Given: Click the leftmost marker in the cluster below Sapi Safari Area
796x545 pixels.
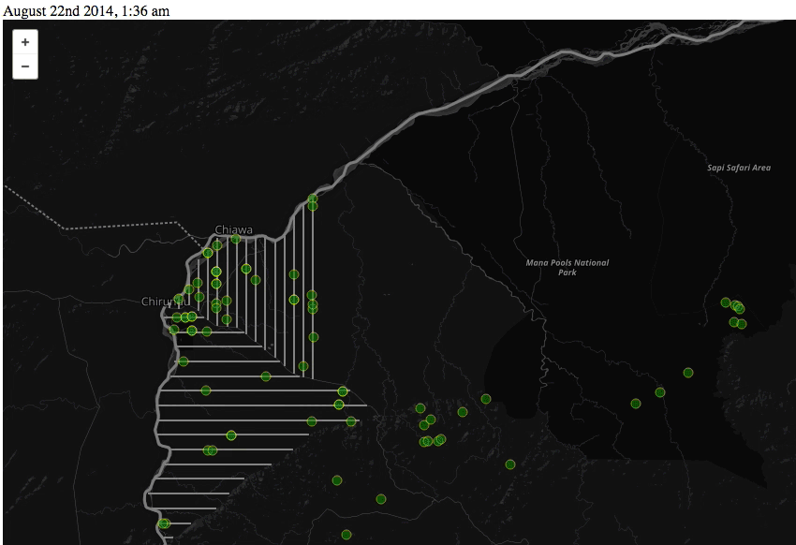Looking at the screenshot, I should [x=726, y=302].
